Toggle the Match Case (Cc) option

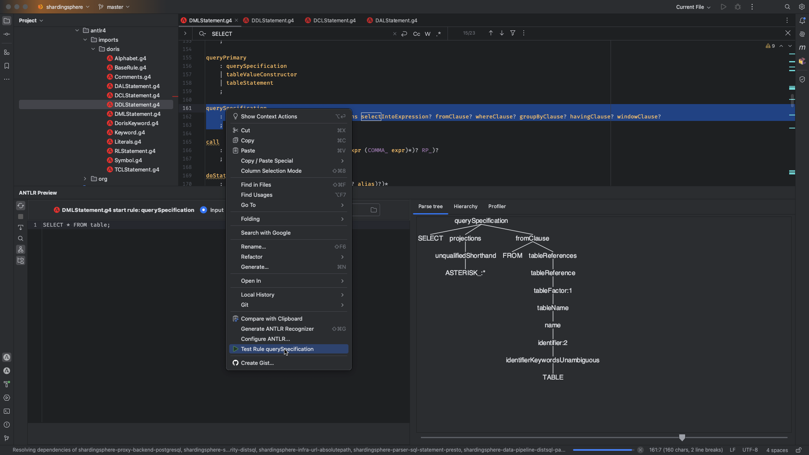click(416, 34)
